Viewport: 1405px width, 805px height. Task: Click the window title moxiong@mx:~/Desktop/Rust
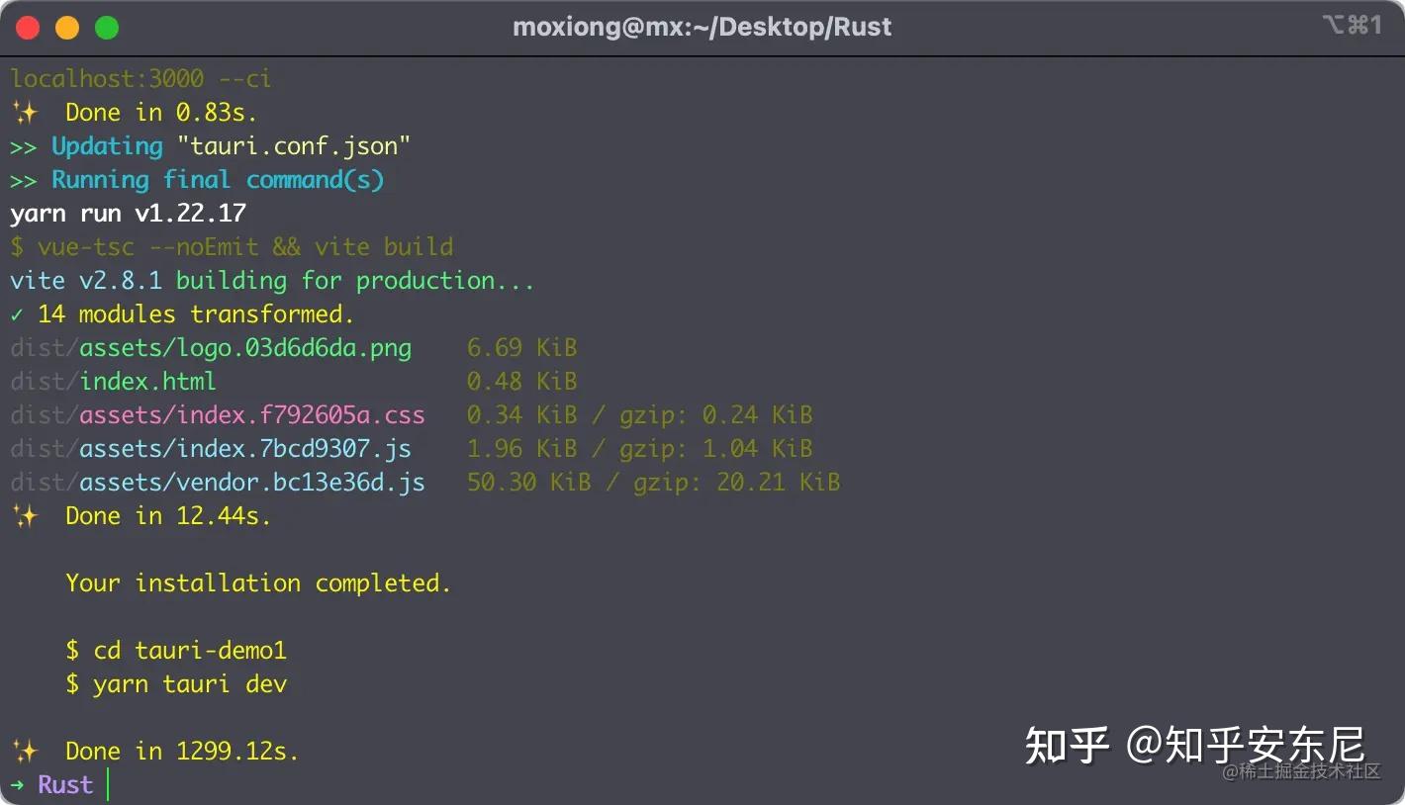[702, 27]
